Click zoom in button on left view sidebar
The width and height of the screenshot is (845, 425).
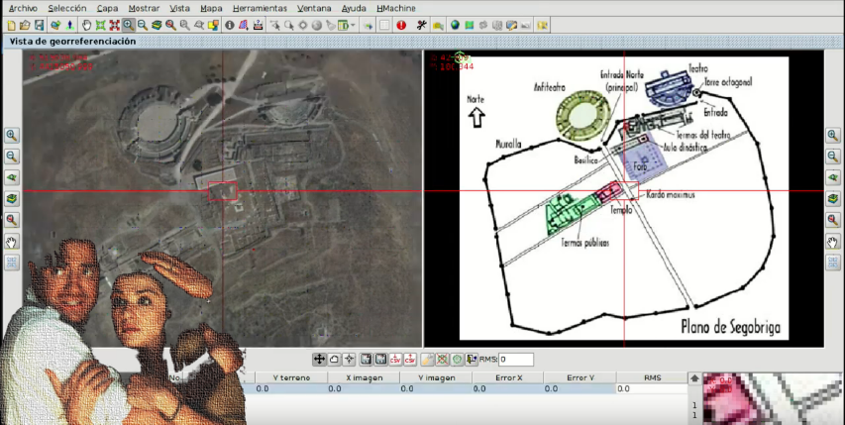(x=12, y=135)
